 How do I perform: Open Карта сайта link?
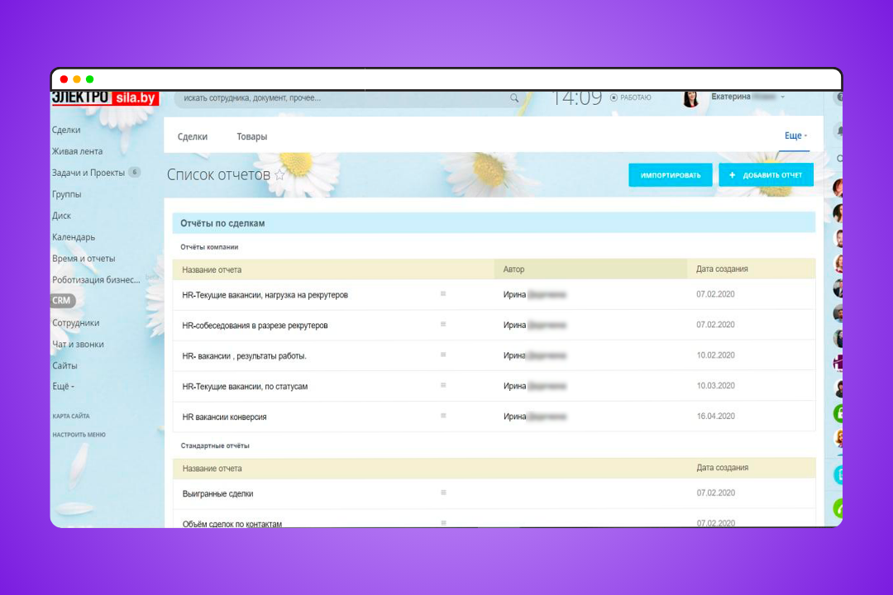(71, 416)
